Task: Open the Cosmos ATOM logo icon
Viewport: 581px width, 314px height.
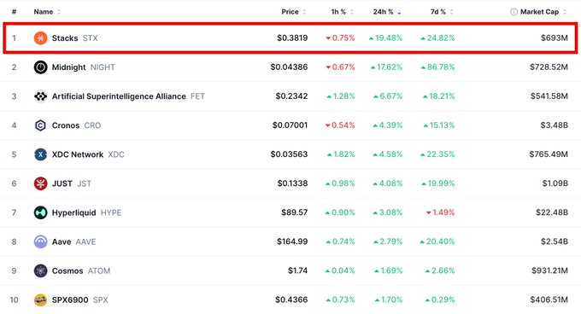Action: pos(40,270)
